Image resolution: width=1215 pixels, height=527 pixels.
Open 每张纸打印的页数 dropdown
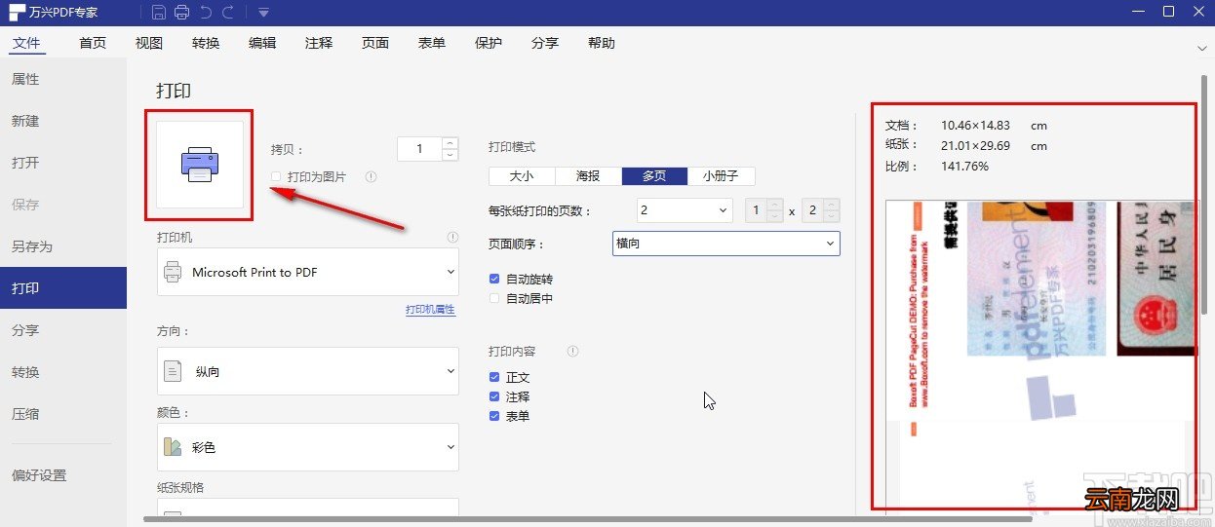click(x=686, y=209)
